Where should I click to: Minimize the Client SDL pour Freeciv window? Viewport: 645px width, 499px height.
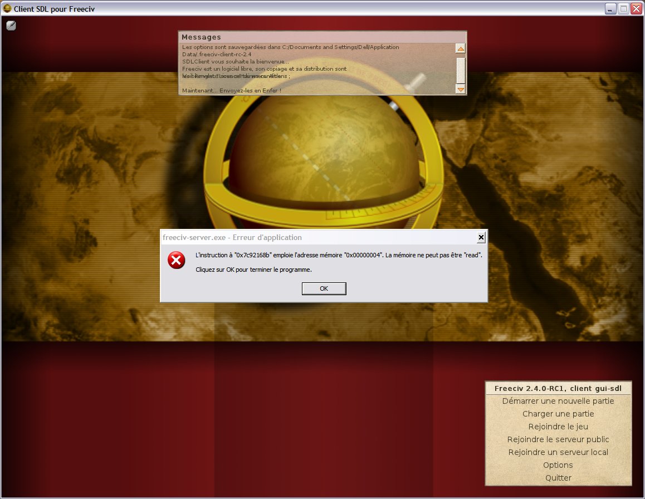[610, 9]
